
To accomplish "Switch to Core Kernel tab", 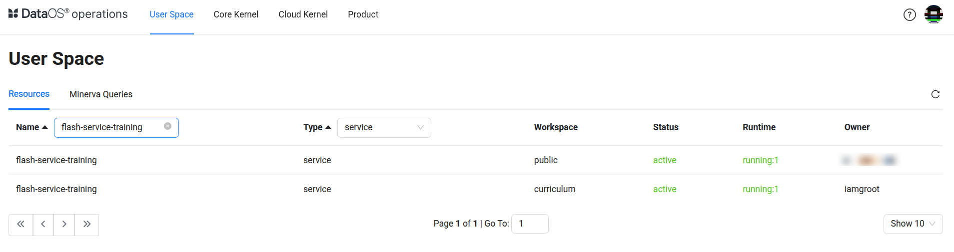I will click(x=236, y=14).
